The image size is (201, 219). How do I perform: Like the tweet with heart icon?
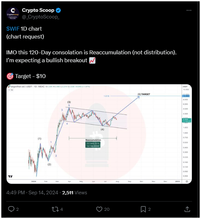pyautogui.click(x=99, y=209)
